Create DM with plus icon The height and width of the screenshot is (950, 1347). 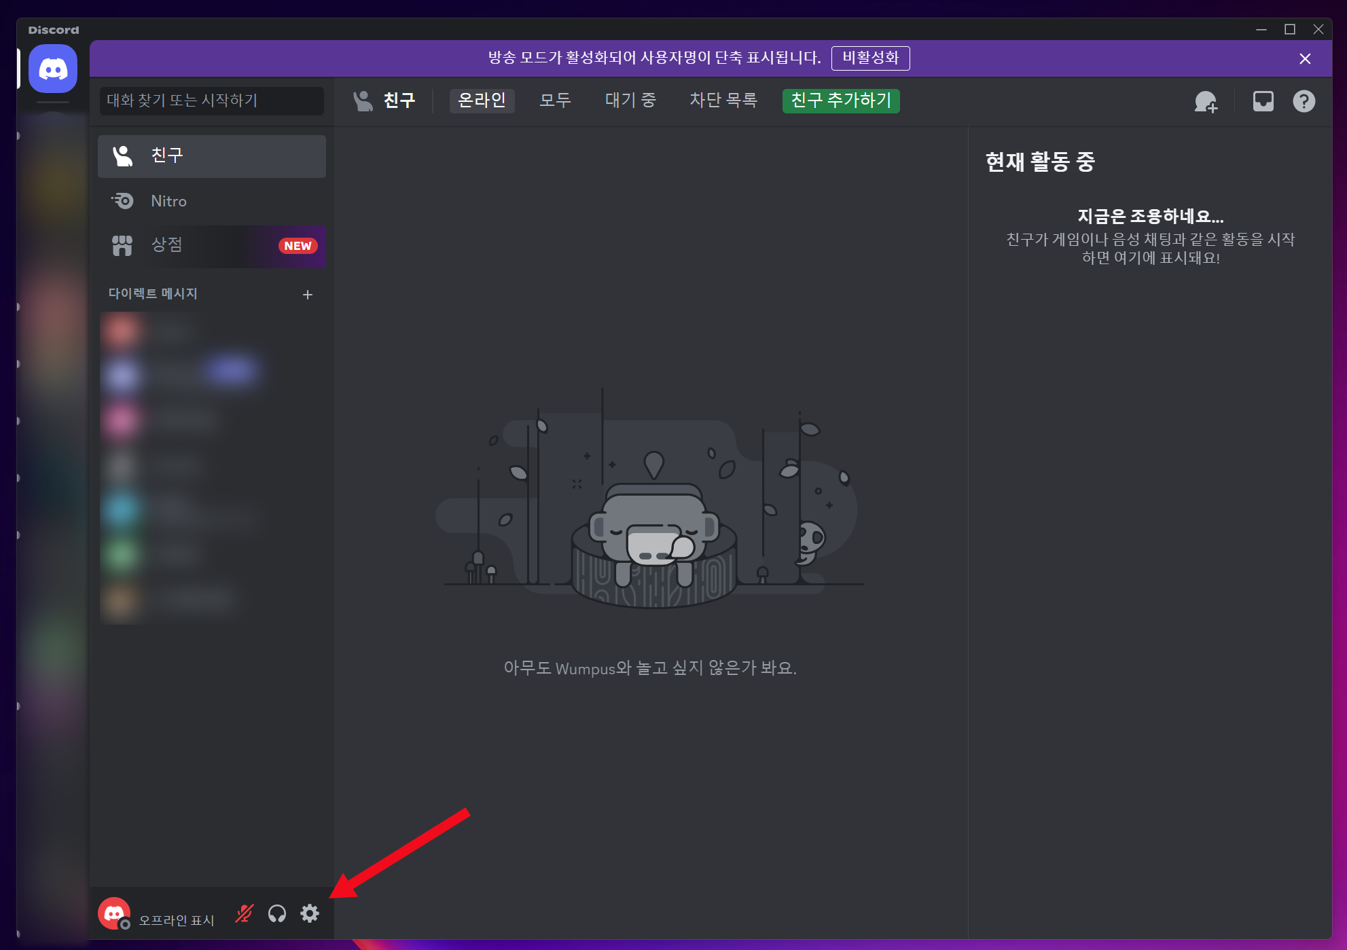pos(308,294)
